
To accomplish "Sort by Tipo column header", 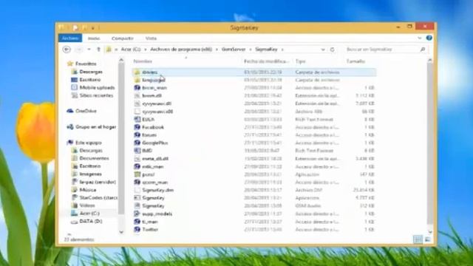I will click(x=301, y=61).
